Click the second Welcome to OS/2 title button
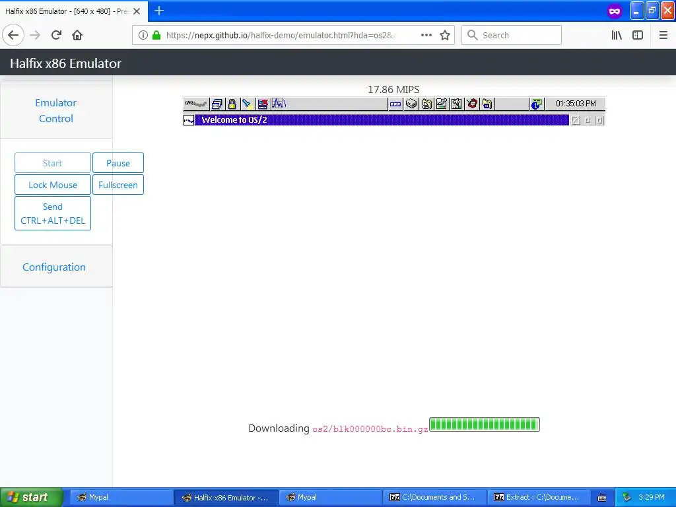The width and height of the screenshot is (676, 507). (x=588, y=120)
